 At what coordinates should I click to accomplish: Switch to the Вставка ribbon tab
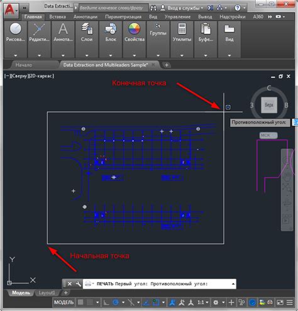(58, 17)
